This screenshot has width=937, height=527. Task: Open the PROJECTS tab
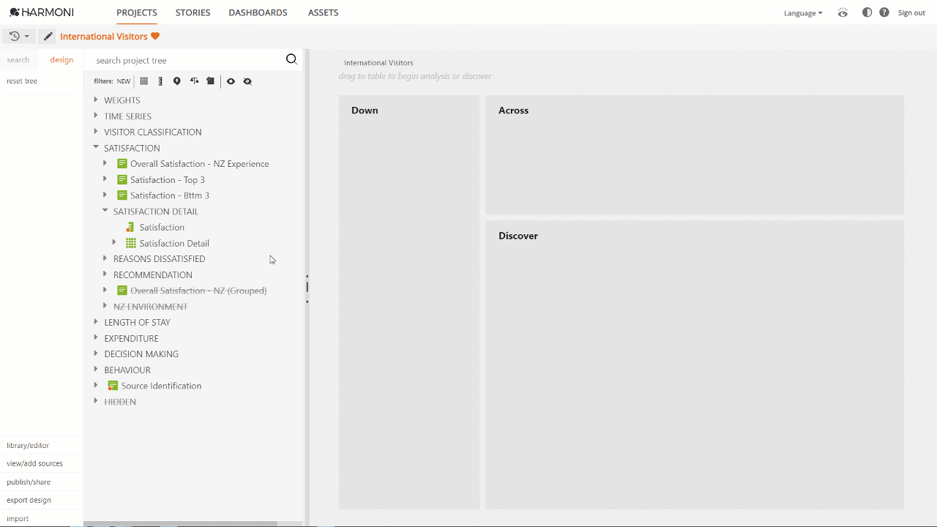[137, 12]
